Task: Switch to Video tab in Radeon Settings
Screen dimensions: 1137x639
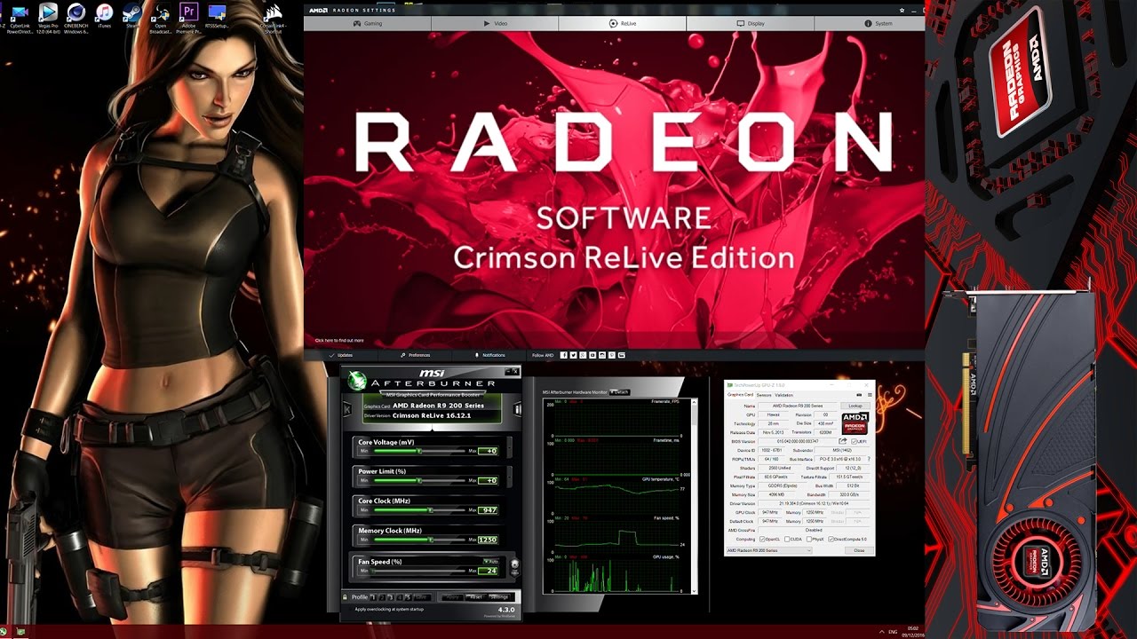Action: [x=495, y=23]
